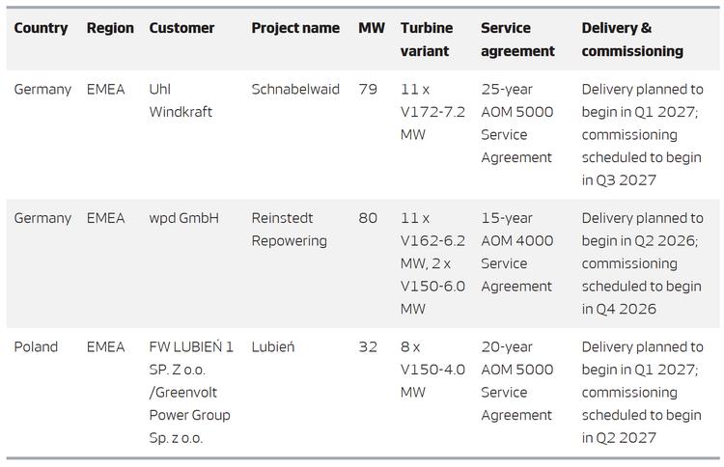The width and height of the screenshot is (724, 467).
Task: Click the Turbine variant column header
Action: (x=427, y=40)
